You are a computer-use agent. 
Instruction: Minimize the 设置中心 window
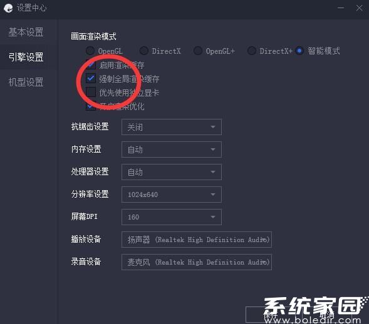pyautogui.click(x=341, y=8)
